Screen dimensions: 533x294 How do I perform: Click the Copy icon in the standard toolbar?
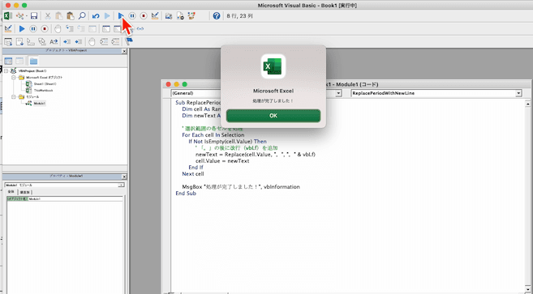pos(59,15)
